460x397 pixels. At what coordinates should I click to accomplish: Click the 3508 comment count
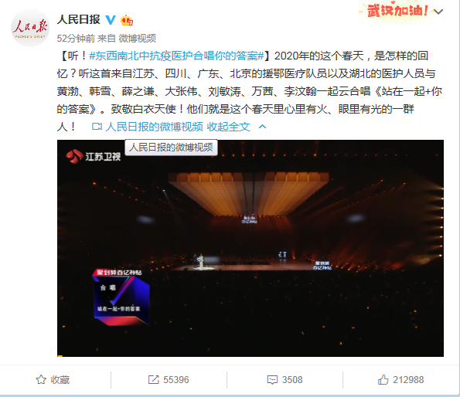(292, 380)
